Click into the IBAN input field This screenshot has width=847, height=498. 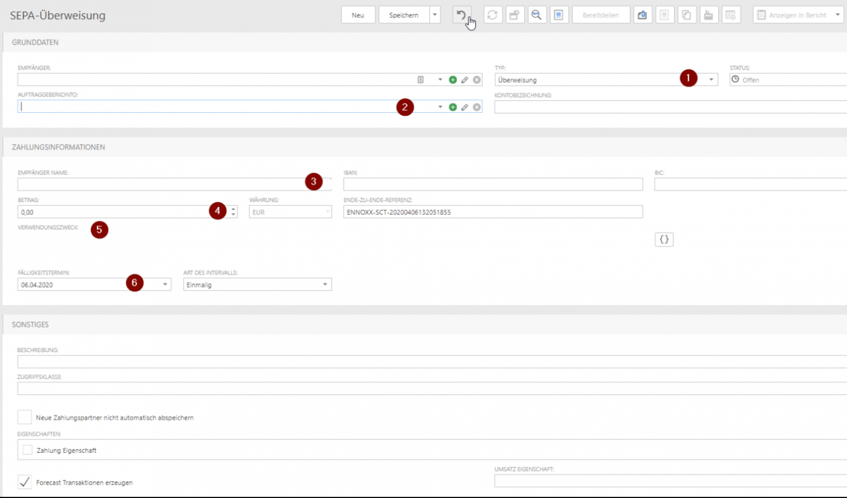493,185
